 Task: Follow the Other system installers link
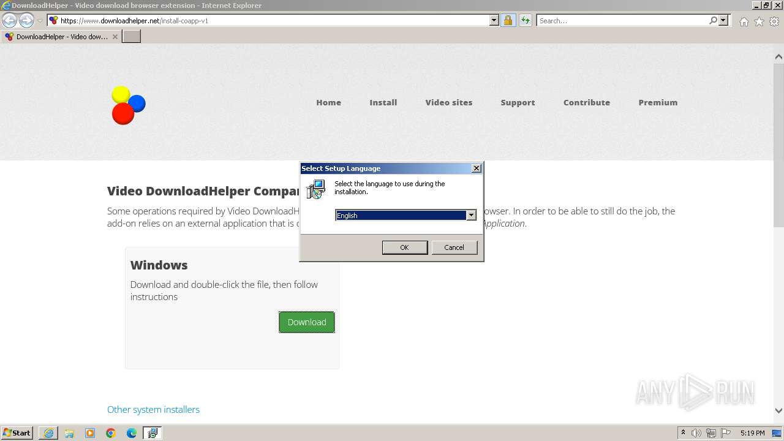153,409
